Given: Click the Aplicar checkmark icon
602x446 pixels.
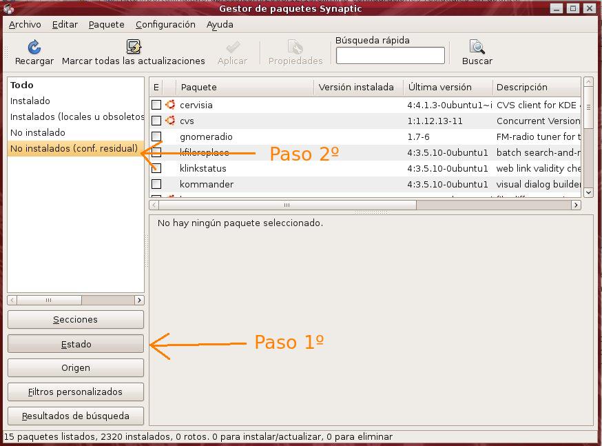Looking at the screenshot, I should point(233,48).
